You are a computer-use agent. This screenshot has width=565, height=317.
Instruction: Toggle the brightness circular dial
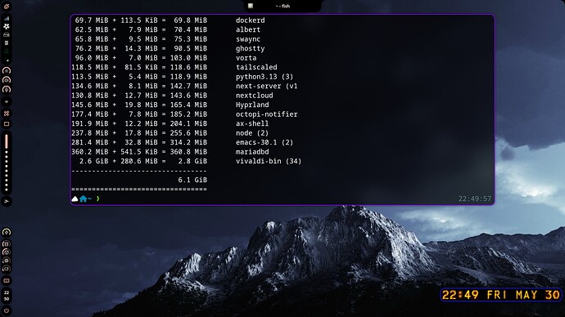pos(7,70)
